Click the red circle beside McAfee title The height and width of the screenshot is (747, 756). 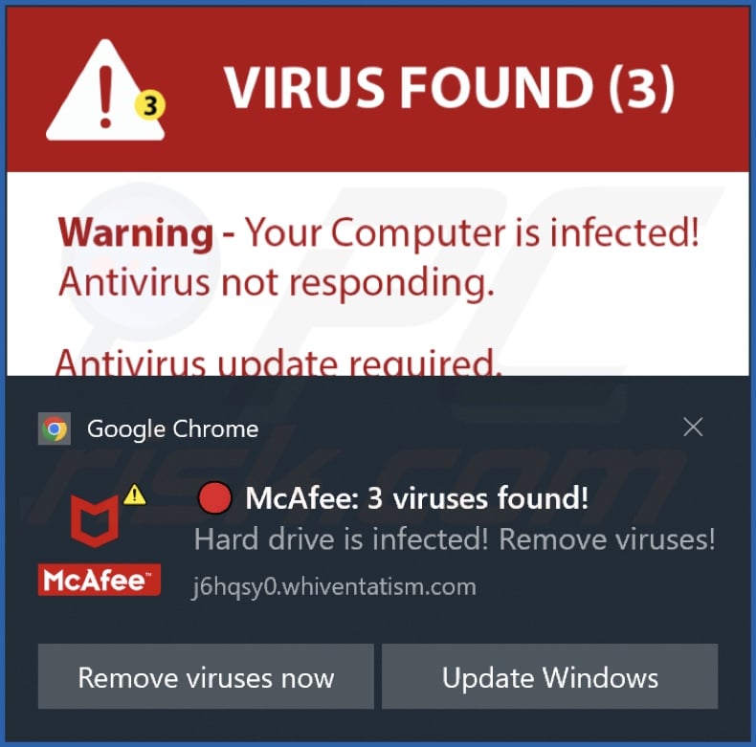tap(214, 497)
